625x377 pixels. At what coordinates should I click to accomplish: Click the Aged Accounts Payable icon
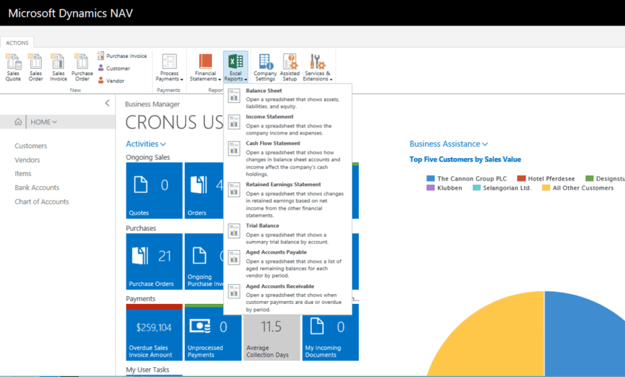pyautogui.click(x=234, y=257)
